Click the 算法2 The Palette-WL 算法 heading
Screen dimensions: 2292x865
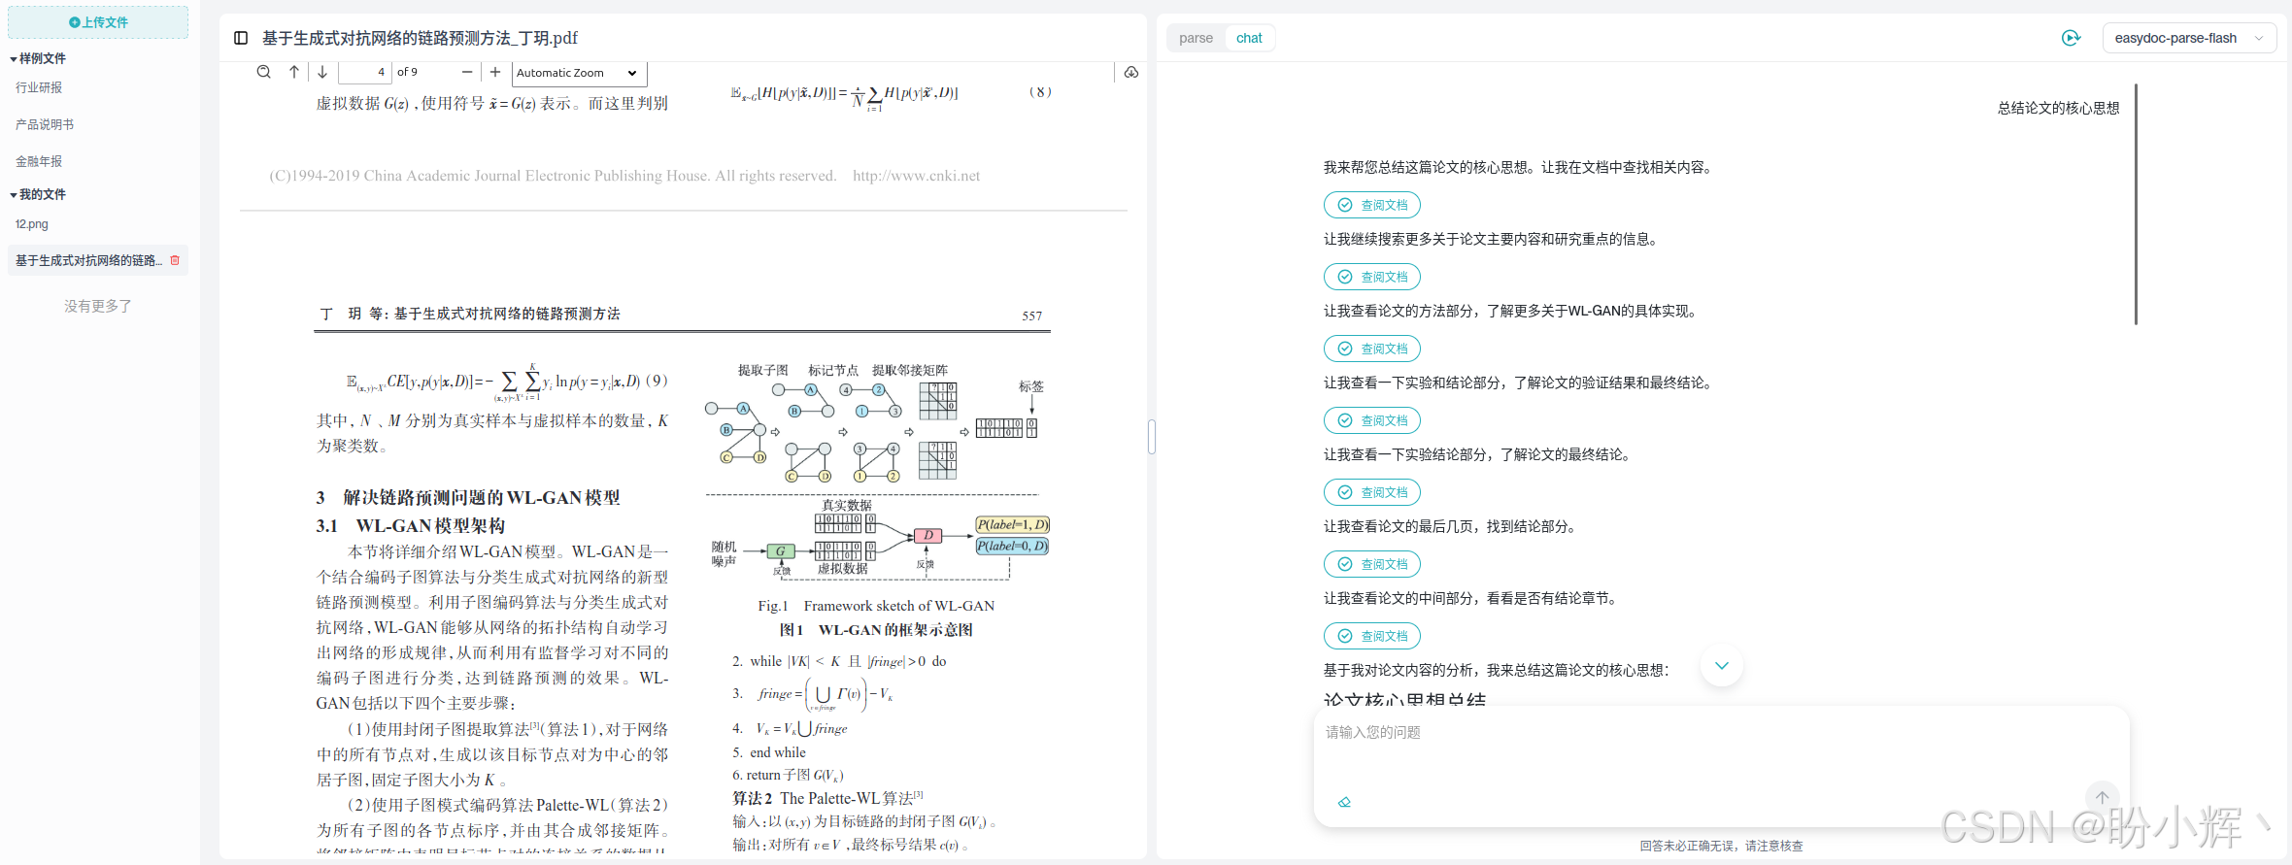coord(827,798)
